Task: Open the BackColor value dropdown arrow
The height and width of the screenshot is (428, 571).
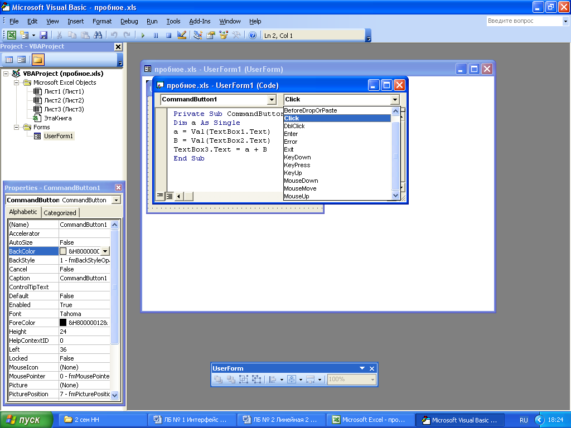Action: click(x=105, y=251)
